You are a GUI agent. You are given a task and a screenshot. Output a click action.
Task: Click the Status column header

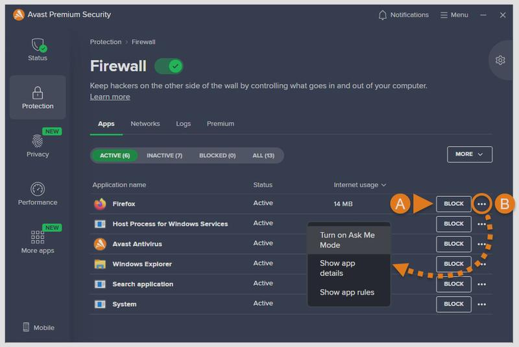pos(263,185)
